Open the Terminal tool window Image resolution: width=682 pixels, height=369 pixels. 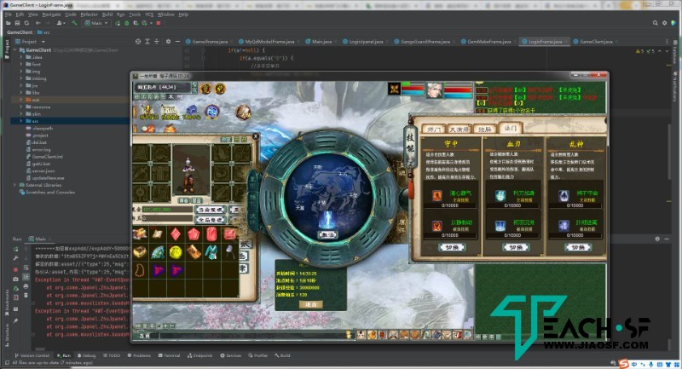169,355
